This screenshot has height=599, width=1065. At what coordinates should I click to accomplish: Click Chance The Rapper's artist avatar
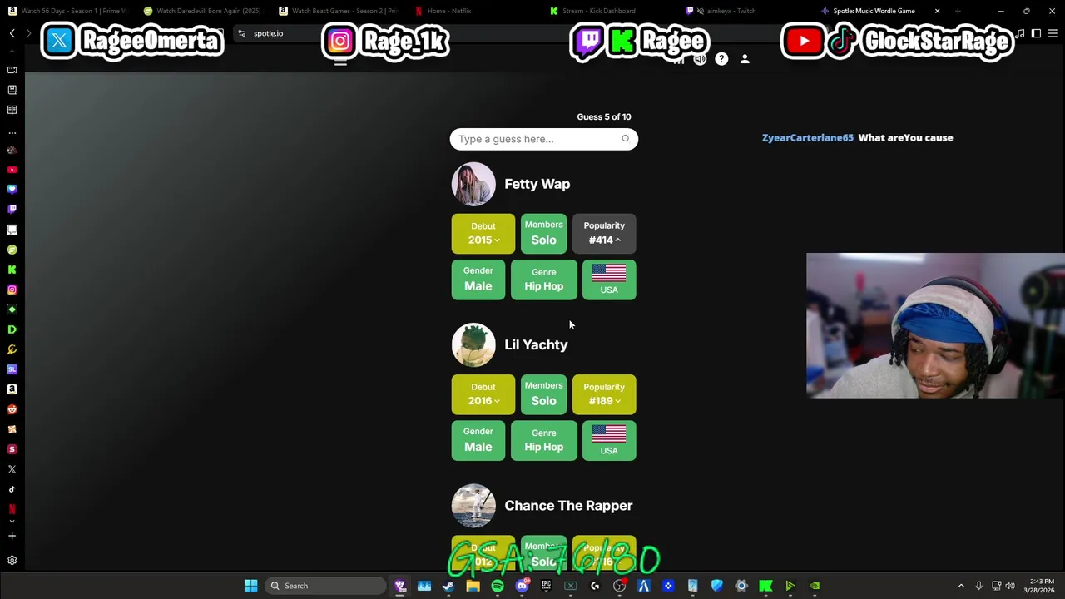coord(473,506)
